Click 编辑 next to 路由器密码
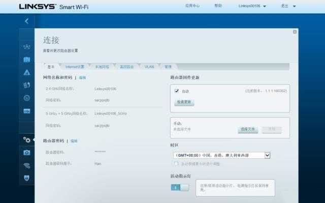 tap(74, 141)
